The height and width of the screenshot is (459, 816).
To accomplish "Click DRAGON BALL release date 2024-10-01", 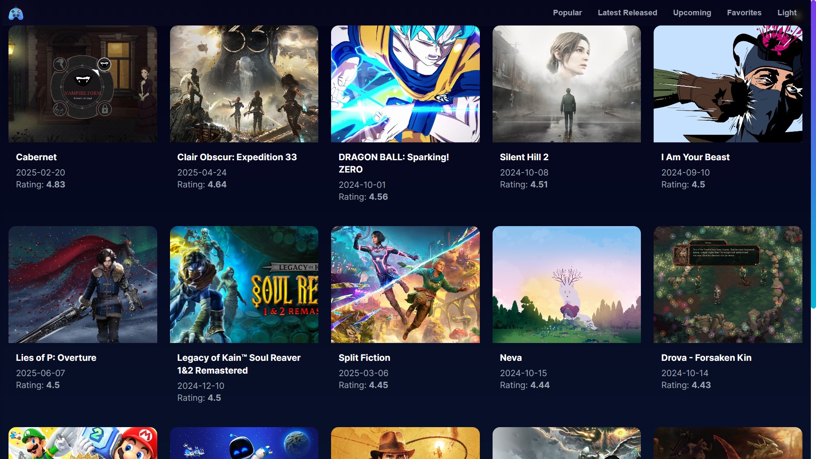I will pyautogui.click(x=362, y=185).
